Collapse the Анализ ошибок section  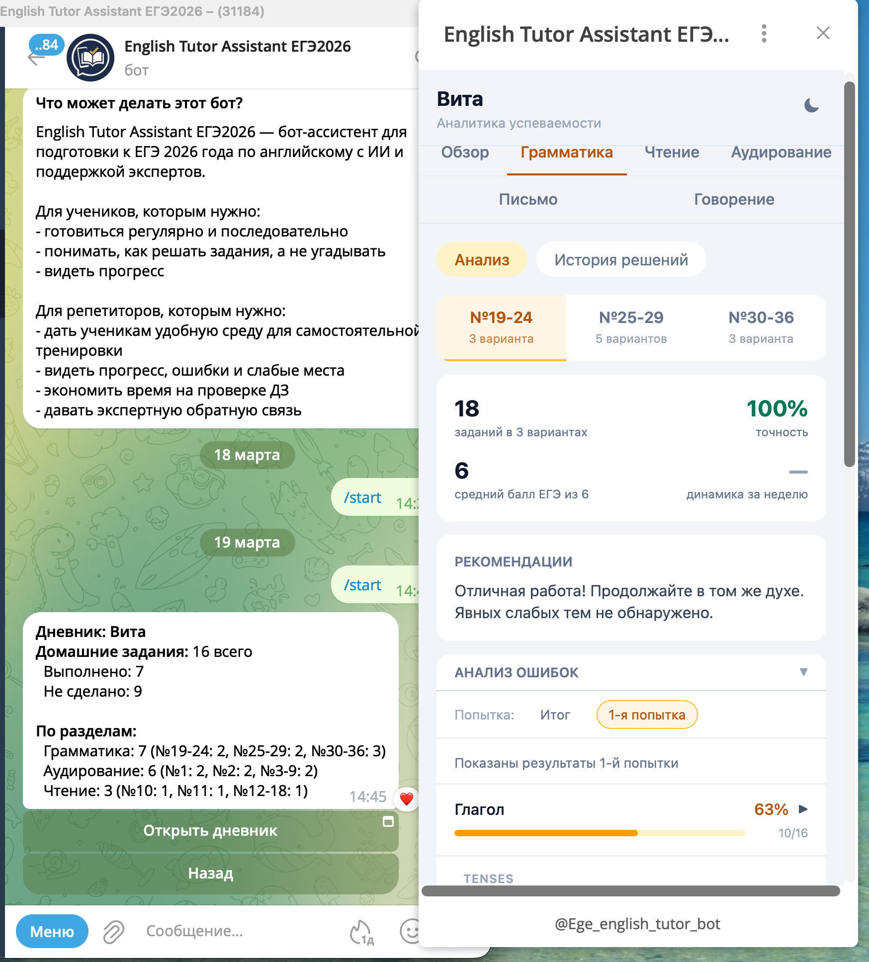click(x=803, y=672)
